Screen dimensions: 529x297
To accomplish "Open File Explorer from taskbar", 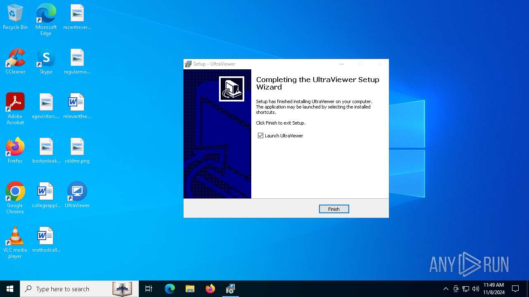I will coord(190,289).
